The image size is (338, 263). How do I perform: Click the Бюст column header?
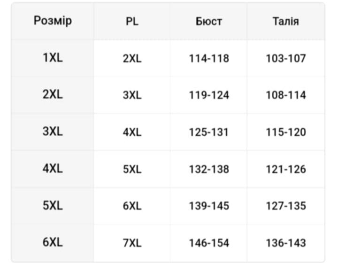click(209, 22)
